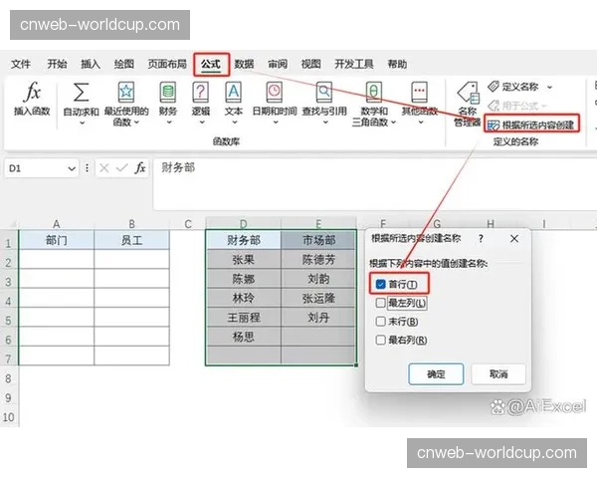Click the formula bar showing 财务部

click(375, 184)
